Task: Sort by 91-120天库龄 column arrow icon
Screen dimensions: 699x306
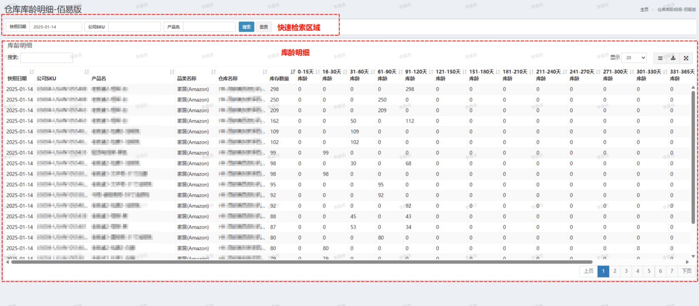Action: (x=431, y=72)
